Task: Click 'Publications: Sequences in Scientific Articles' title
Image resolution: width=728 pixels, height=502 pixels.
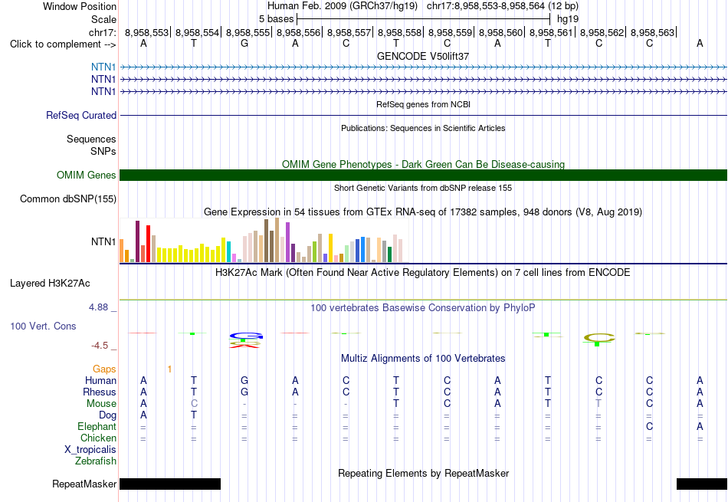Action: pos(423,128)
